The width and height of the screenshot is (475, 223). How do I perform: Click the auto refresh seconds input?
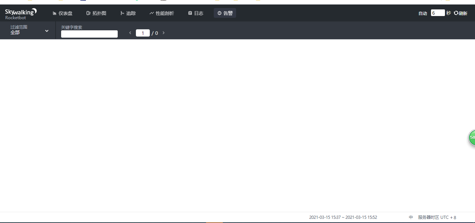[438, 13]
